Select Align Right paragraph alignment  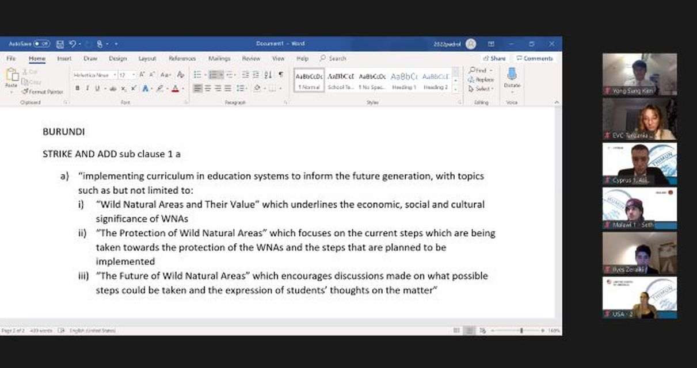pyautogui.click(x=218, y=89)
